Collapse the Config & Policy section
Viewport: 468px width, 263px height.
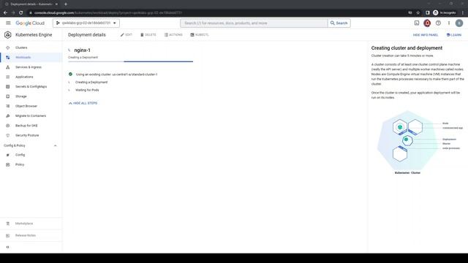point(56,145)
